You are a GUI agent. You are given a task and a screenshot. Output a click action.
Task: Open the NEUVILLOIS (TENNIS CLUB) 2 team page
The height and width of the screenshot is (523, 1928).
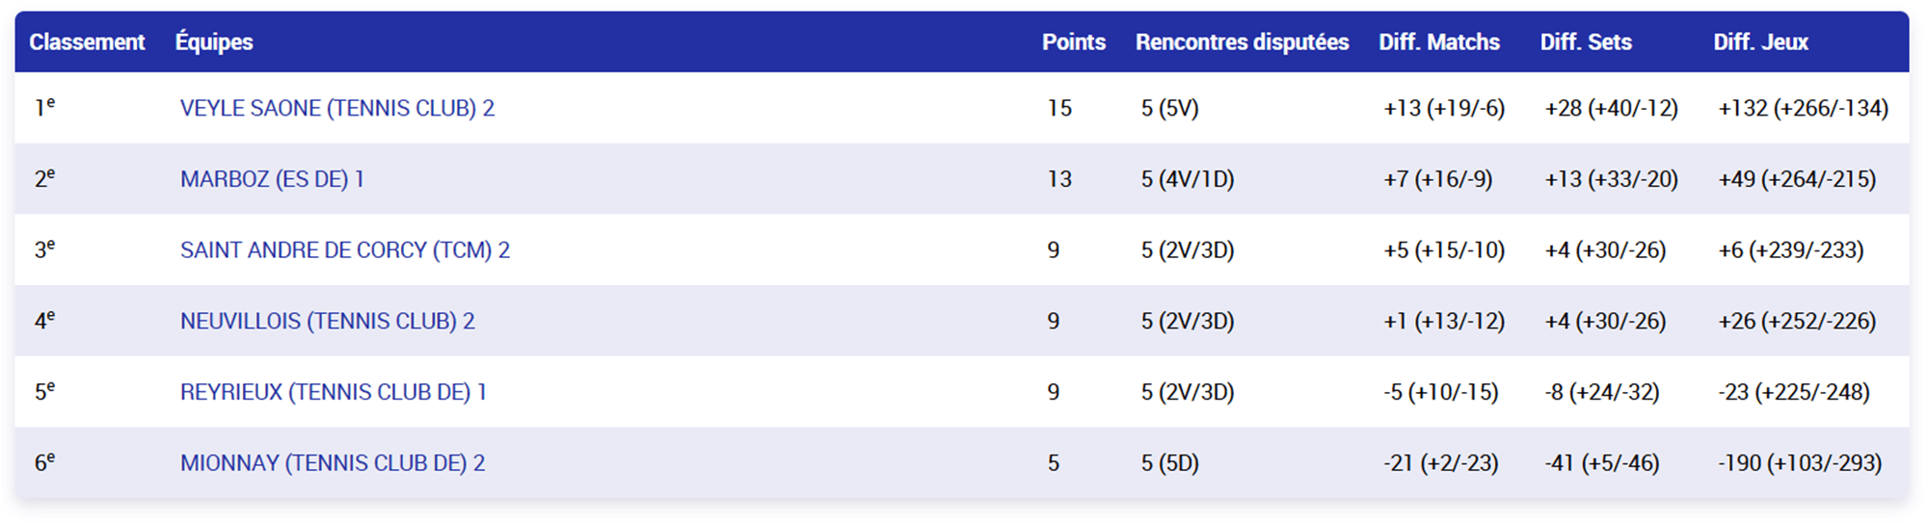328,321
